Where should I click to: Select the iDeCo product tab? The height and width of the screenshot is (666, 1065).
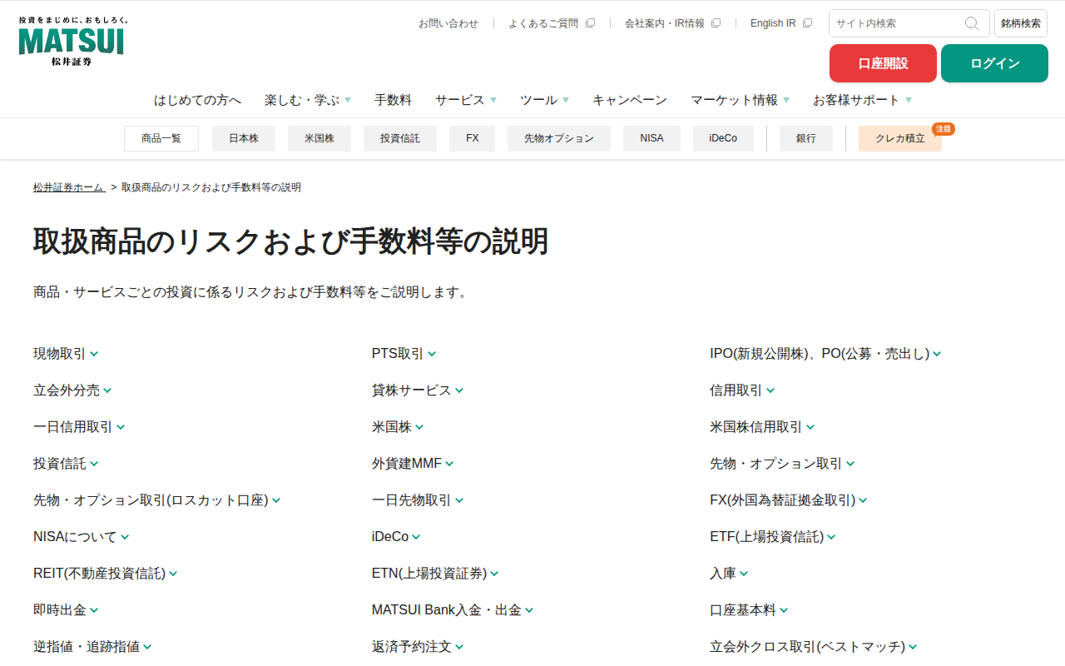(x=723, y=138)
